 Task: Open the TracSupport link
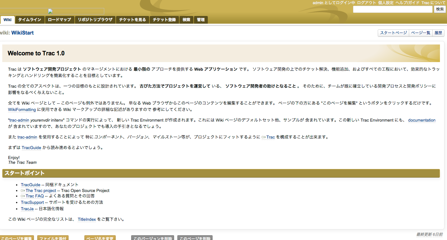click(32, 203)
